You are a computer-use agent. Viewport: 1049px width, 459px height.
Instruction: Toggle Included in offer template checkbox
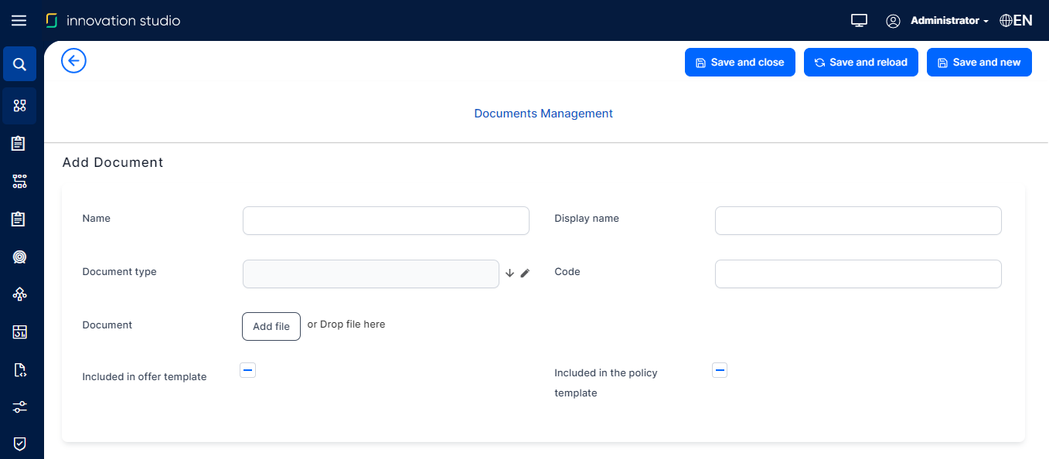point(247,370)
